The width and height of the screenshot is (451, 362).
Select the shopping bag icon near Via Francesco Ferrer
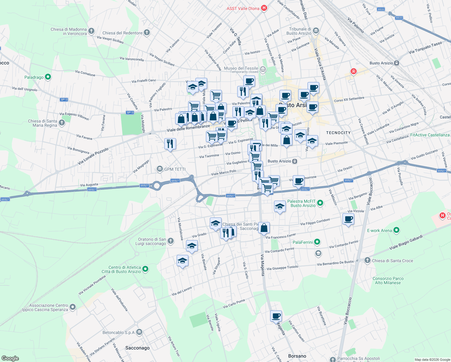click(264, 228)
